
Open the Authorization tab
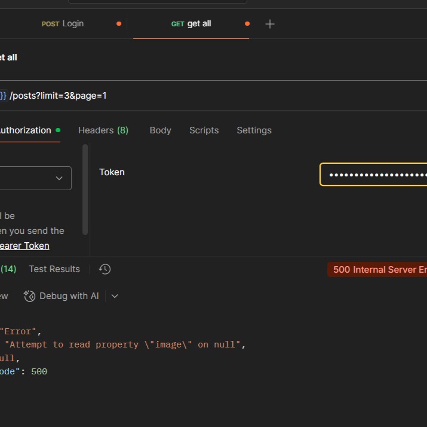25,130
